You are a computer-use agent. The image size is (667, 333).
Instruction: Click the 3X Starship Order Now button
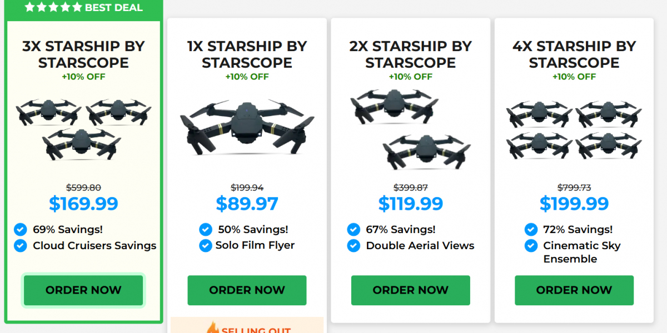pyautogui.click(x=83, y=290)
